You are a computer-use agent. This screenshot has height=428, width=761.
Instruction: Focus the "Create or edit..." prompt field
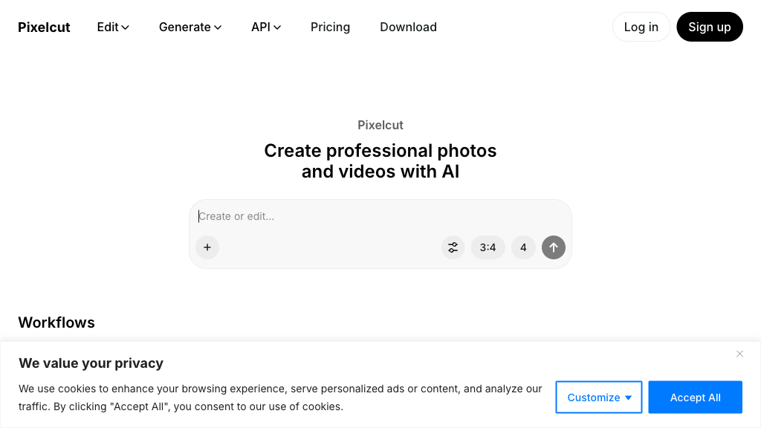tap(379, 216)
